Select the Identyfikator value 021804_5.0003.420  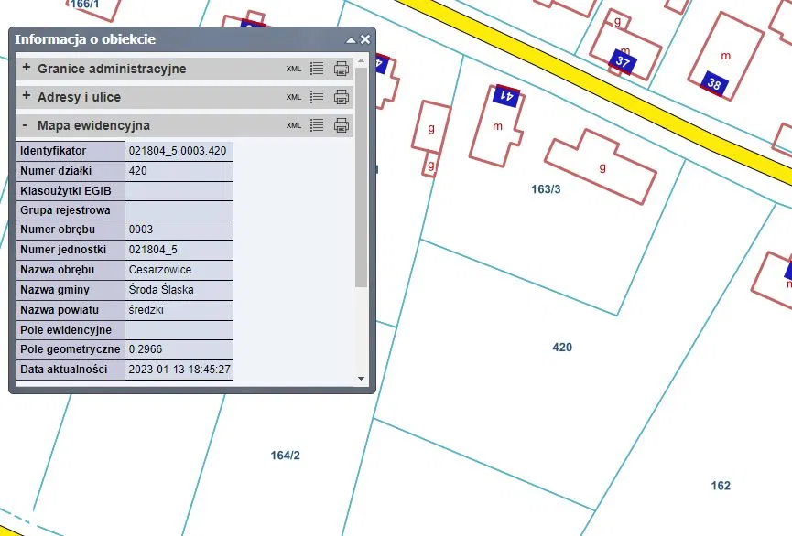(178, 151)
